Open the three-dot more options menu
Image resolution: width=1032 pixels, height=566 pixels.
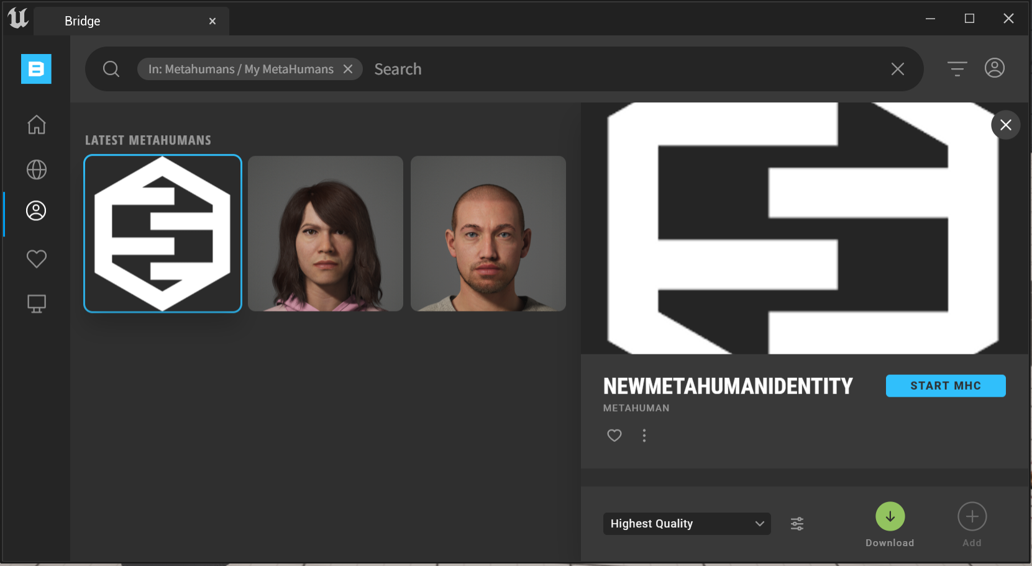click(x=644, y=435)
